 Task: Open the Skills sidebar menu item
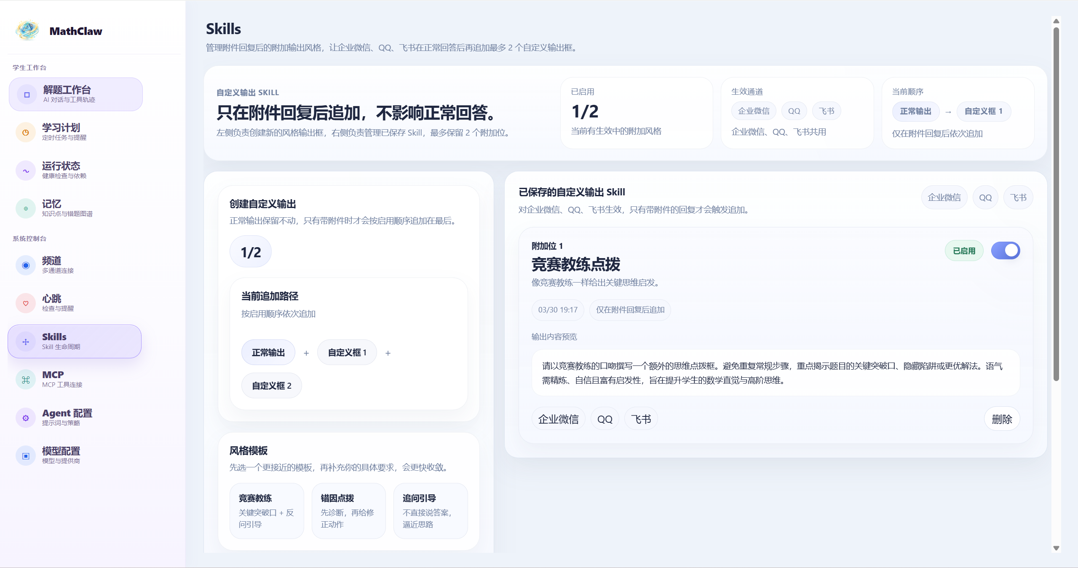click(75, 341)
